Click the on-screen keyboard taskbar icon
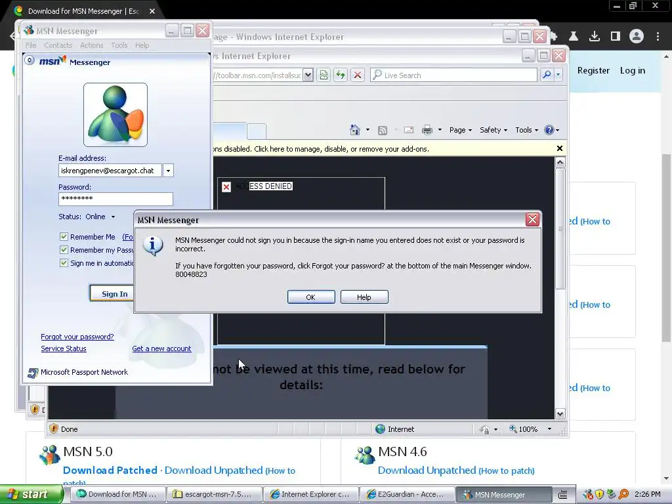672x504 pixels. (x=563, y=495)
